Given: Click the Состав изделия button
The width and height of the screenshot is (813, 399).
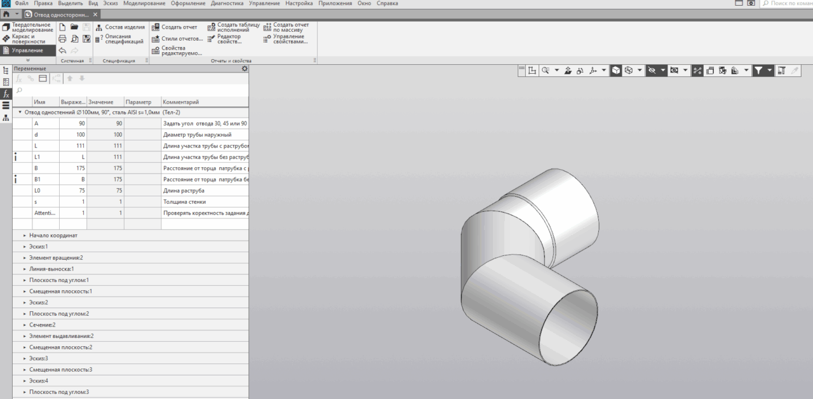Looking at the screenshot, I should tap(120, 27).
